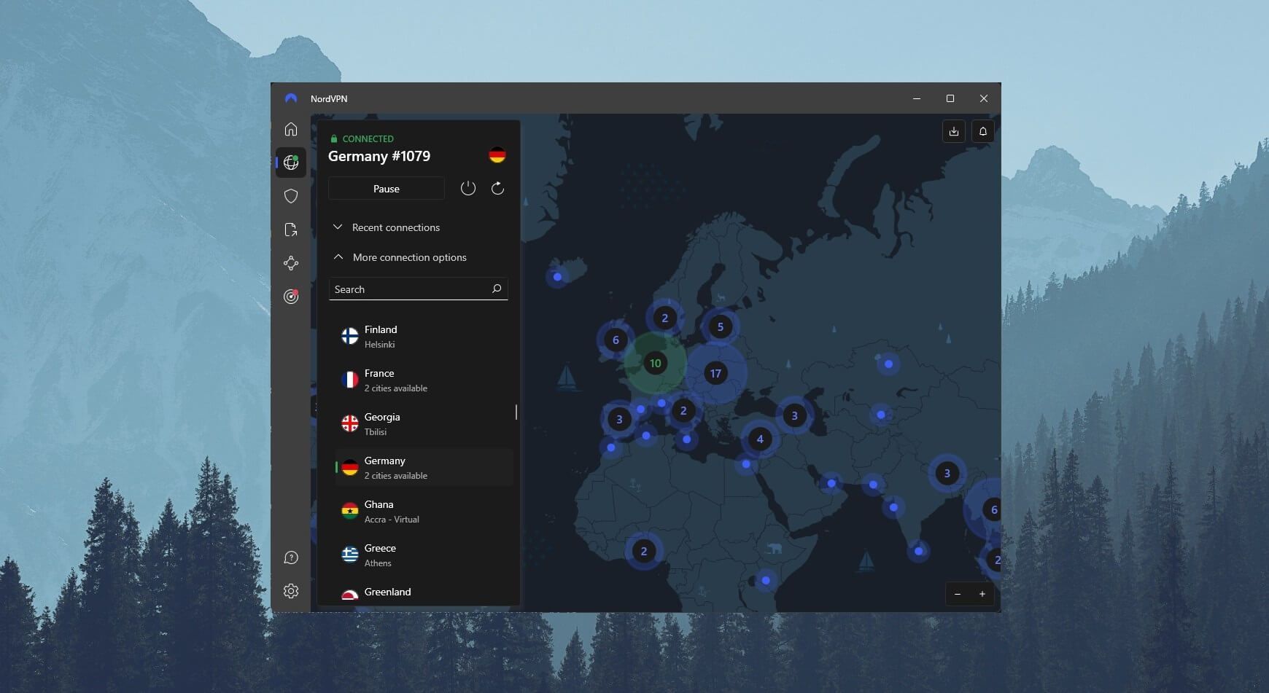Open the help chat icon

pos(291,557)
